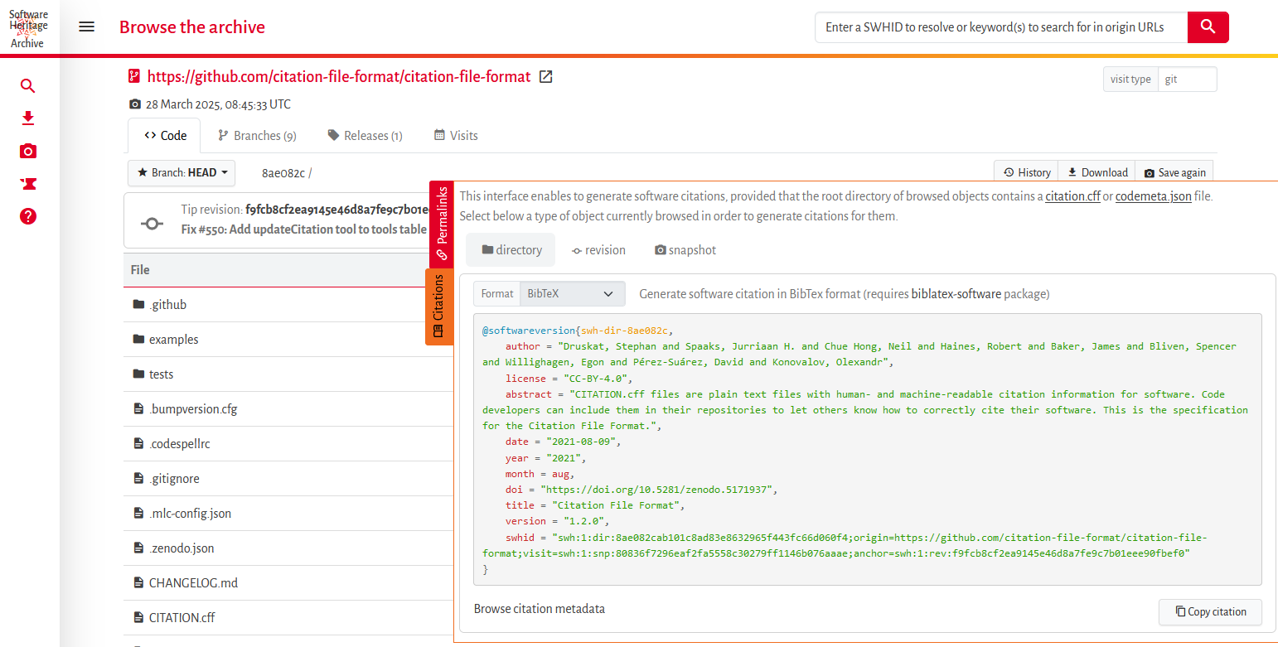
Task: Switch to the Branches (9) tab
Action: pos(257,136)
